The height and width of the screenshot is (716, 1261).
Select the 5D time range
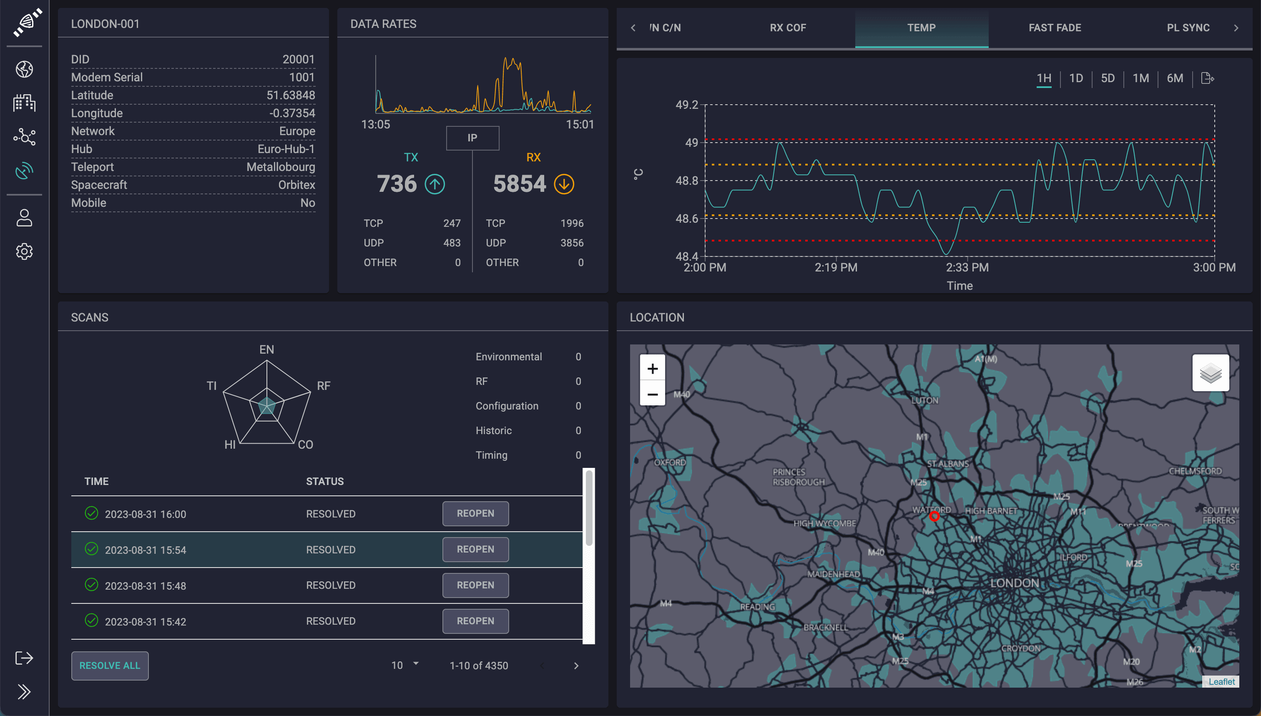1107,78
